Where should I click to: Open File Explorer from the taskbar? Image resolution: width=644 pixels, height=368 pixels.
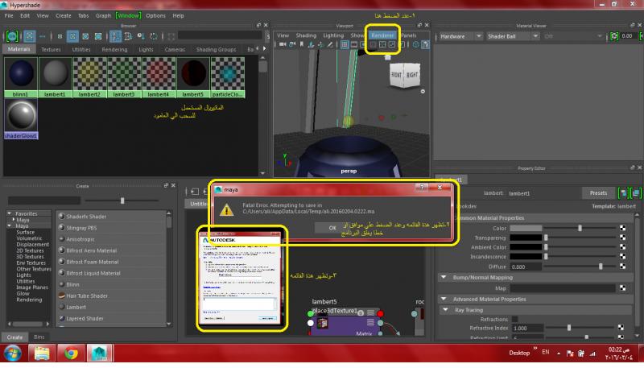click(42, 353)
